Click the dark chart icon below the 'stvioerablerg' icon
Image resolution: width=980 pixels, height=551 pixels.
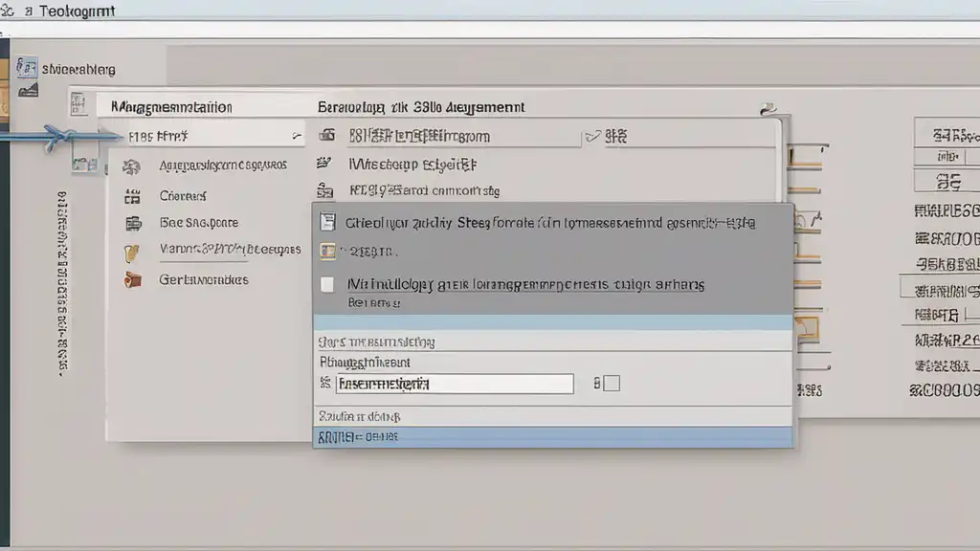coord(28,91)
